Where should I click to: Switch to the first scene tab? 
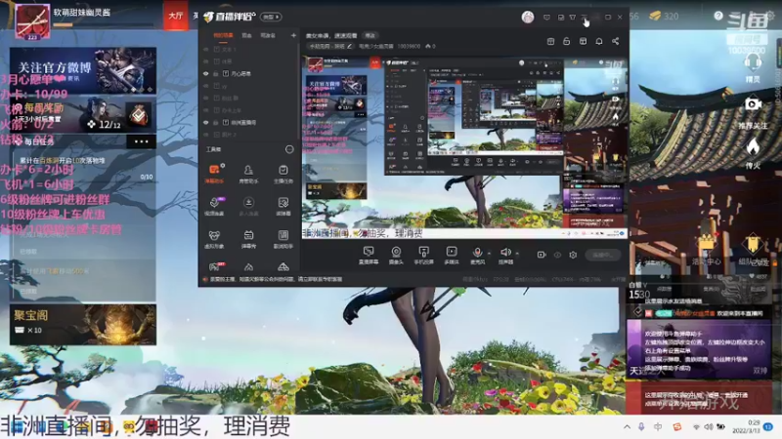tap(223, 35)
